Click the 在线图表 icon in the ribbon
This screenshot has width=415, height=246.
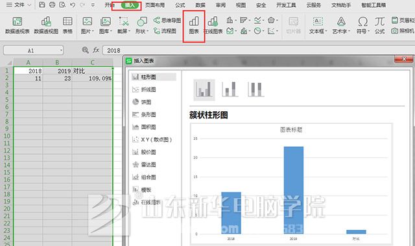pyautogui.click(x=213, y=25)
